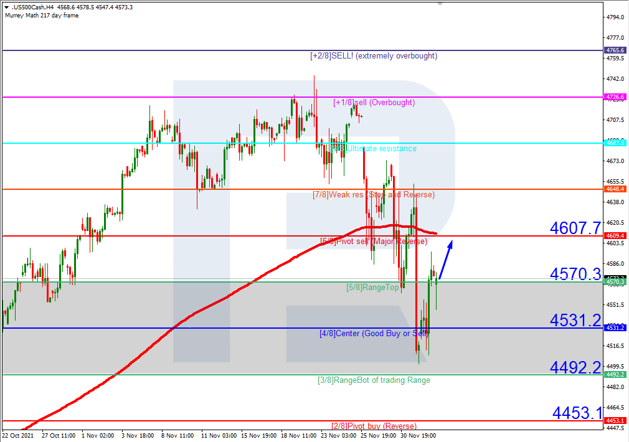Screen dimensions: 629x442
Task: Click the red 4609.4 price tag
Action: [615, 235]
